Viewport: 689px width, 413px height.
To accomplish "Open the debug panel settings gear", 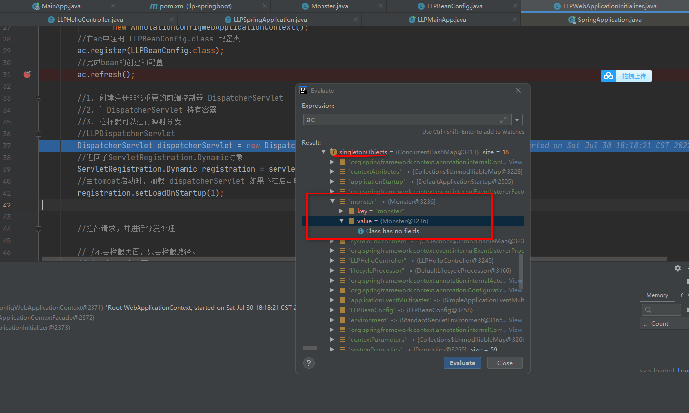I will pos(677,268).
